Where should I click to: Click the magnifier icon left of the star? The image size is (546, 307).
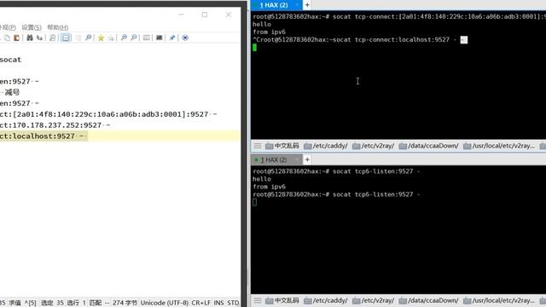coord(89,38)
